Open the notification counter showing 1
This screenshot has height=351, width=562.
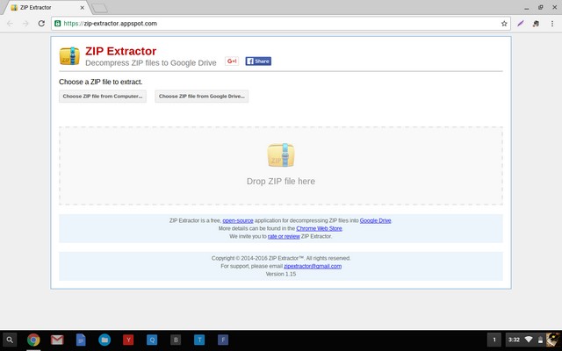[x=494, y=340]
